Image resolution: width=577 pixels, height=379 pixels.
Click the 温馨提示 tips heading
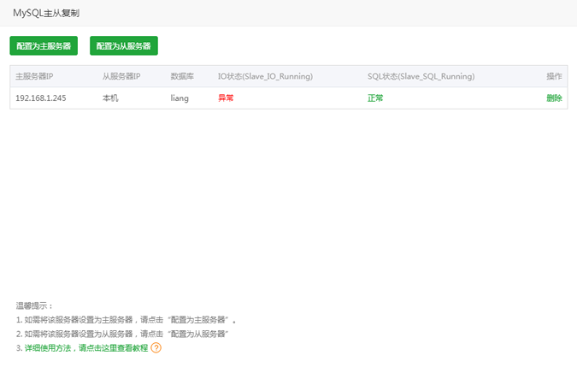(35, 305)
